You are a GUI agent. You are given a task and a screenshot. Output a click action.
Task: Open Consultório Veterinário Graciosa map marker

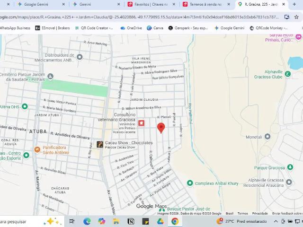(141, 123)
